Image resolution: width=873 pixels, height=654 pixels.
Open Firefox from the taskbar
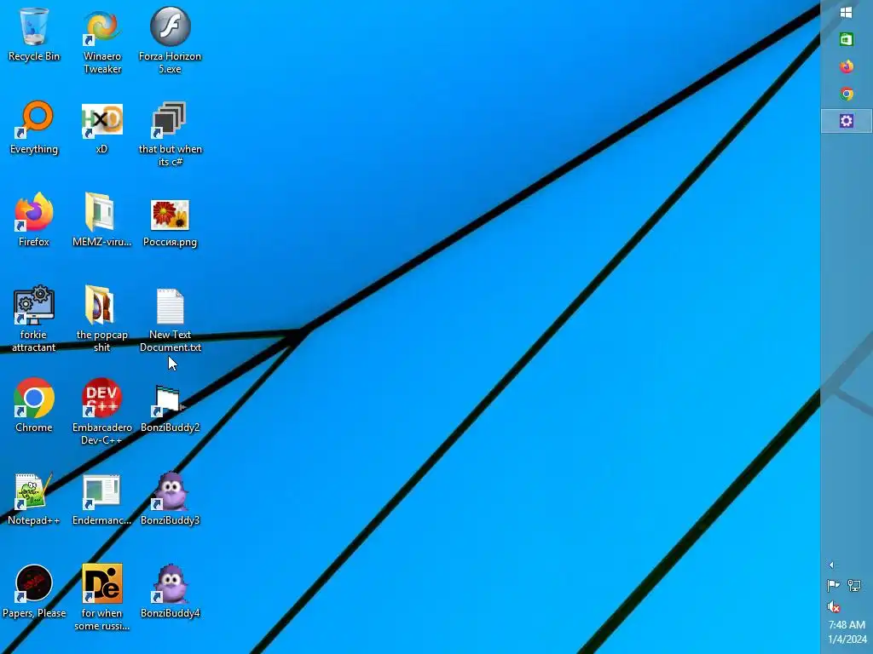(x=847, y=66)
